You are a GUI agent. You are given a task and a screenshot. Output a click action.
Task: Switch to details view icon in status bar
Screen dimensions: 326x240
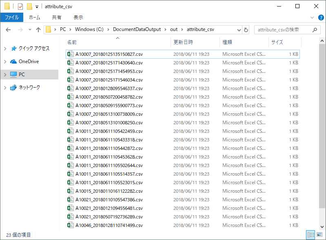click(x=310, y=235)
